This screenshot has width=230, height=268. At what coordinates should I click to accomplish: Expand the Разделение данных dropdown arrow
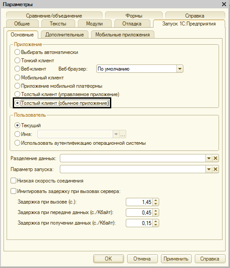pyautogui.click(x=209, y=158)
